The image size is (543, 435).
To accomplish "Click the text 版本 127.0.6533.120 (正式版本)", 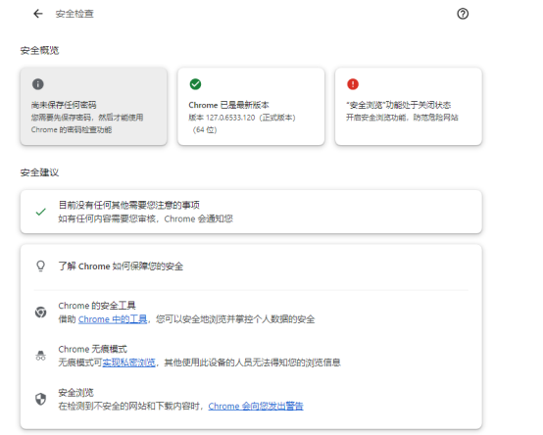I will [x=242, y=118].
